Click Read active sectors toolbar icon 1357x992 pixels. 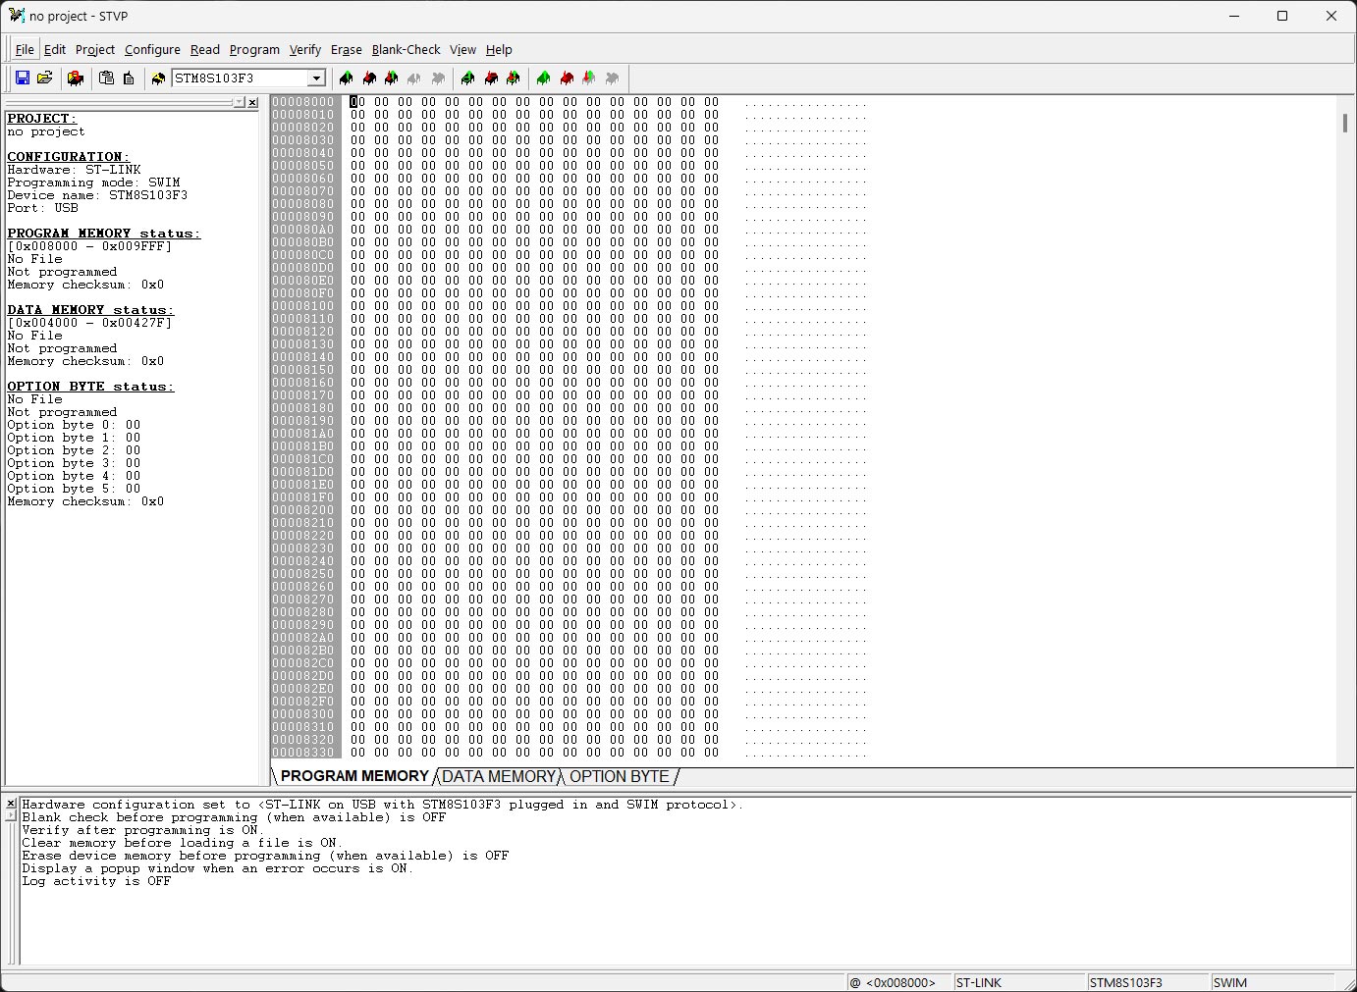coord(467,78)
